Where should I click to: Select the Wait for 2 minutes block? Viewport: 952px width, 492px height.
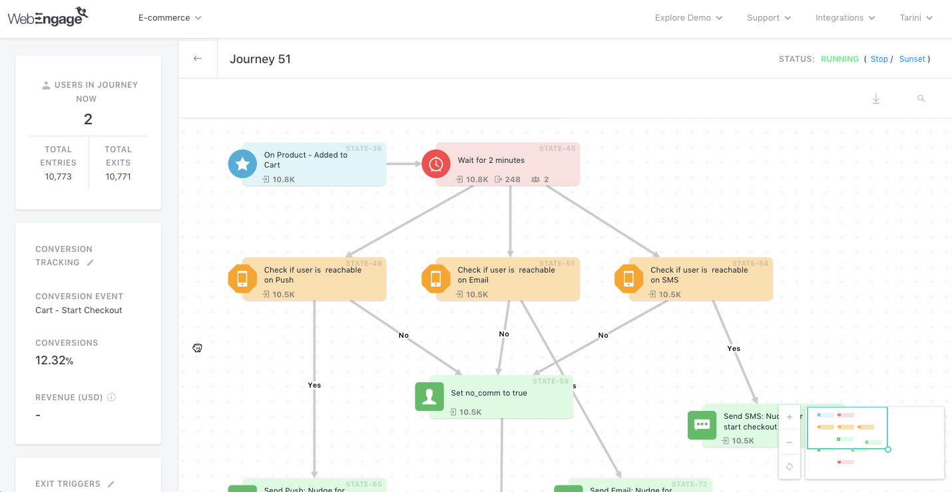pos(507,164)
